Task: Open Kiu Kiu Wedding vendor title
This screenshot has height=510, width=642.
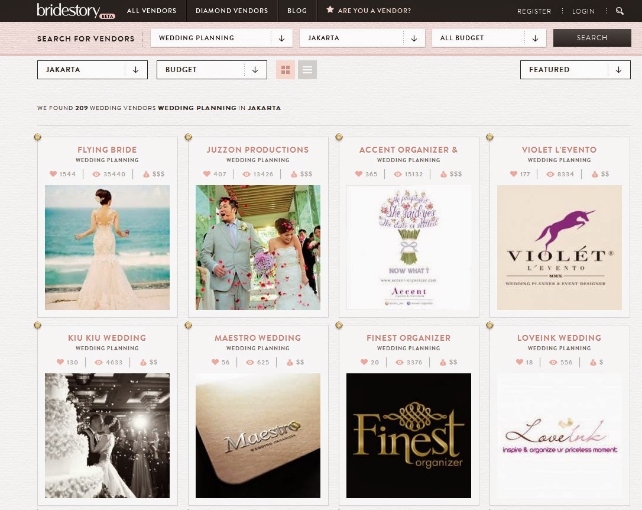Action: click(x=107, y=338)
